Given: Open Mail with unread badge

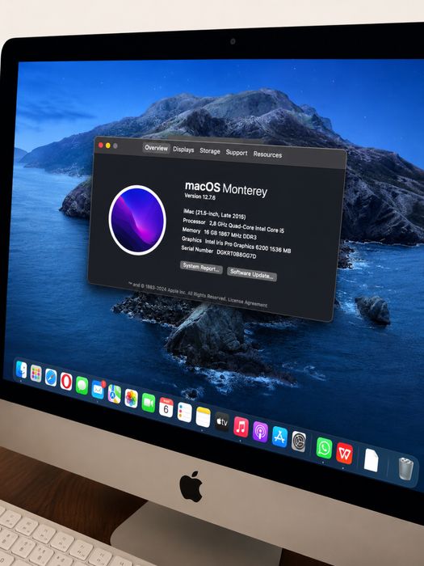Looking at the screenshot, I should [x=98, y=390].
